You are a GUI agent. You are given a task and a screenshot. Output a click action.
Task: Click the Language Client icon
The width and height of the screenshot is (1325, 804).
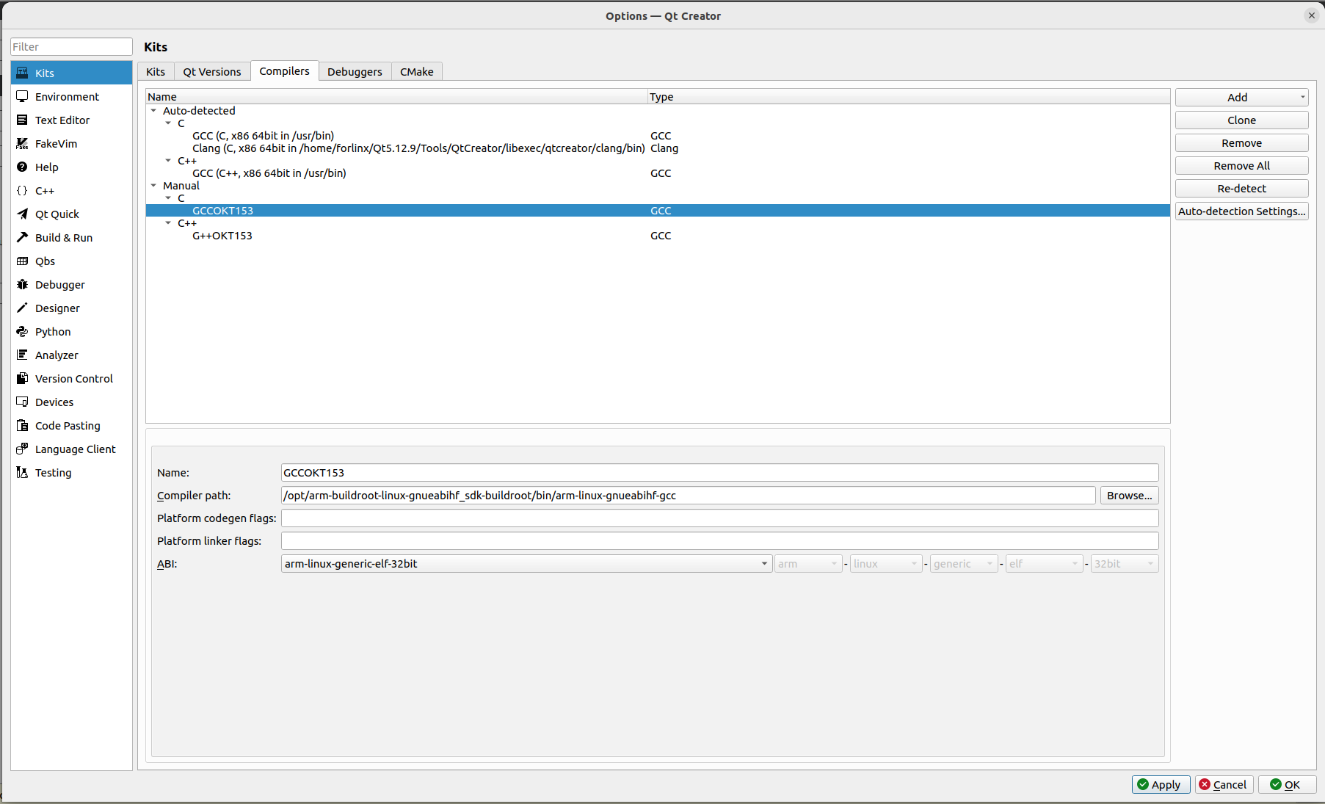(x=22, y=449)
